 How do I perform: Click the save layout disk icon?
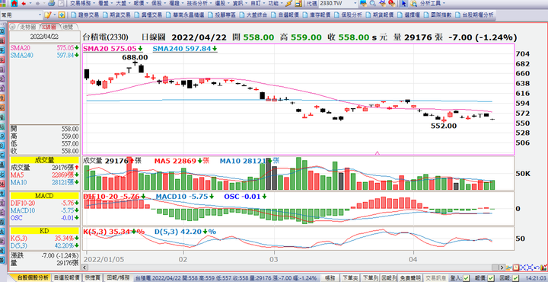[298, 4]
